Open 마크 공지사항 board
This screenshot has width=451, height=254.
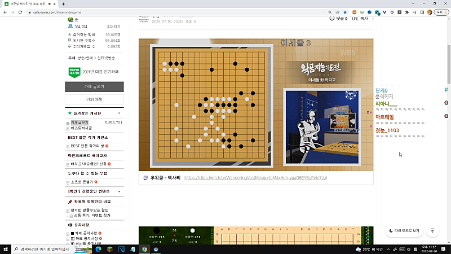click(x=87, y=239)
